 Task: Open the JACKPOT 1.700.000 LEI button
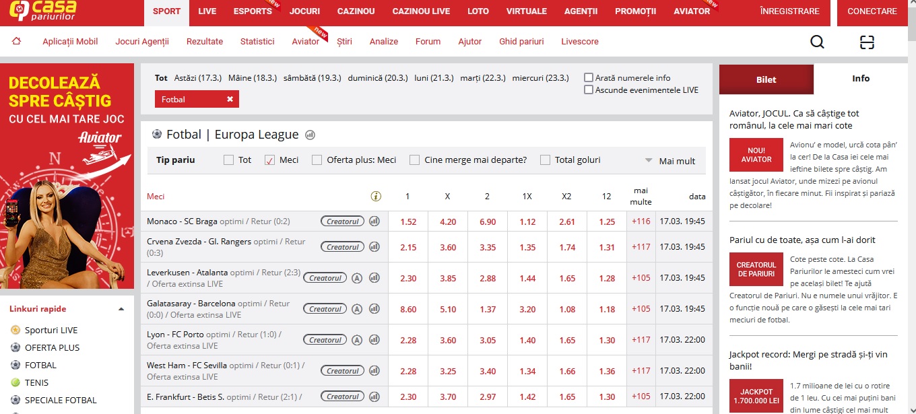click(756, 396)
